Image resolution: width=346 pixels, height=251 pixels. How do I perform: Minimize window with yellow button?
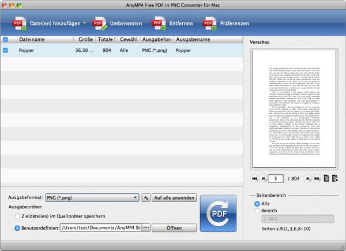pyautogui.click(x=12, y=5)
